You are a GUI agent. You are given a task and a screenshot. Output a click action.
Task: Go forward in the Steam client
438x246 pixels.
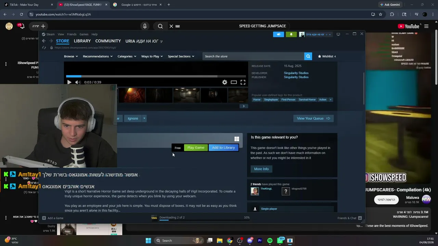[51, 41]
